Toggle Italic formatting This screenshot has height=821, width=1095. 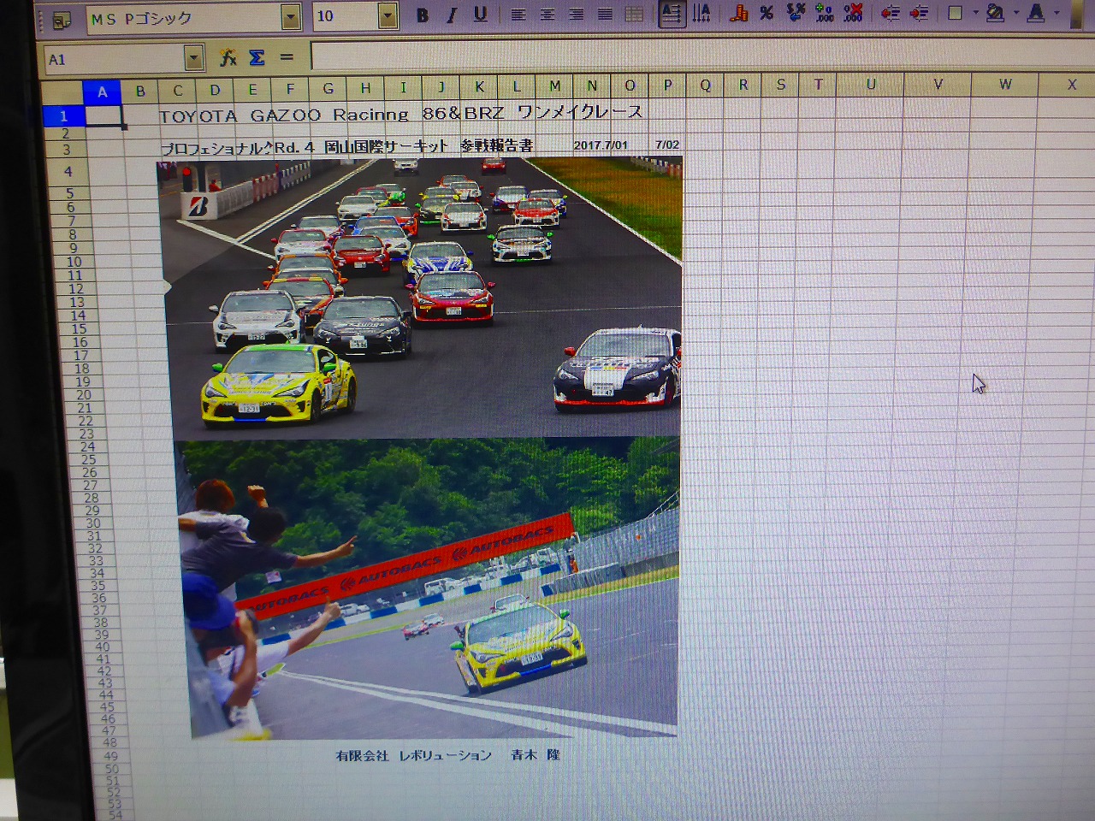coord(451,15)
